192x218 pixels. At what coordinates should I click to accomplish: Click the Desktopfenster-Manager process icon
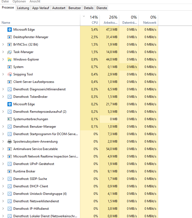tap(9, 37)
